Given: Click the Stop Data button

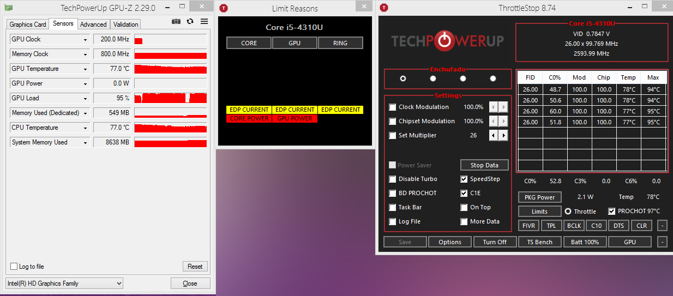Looking at the screenshot, I should 484,165.
